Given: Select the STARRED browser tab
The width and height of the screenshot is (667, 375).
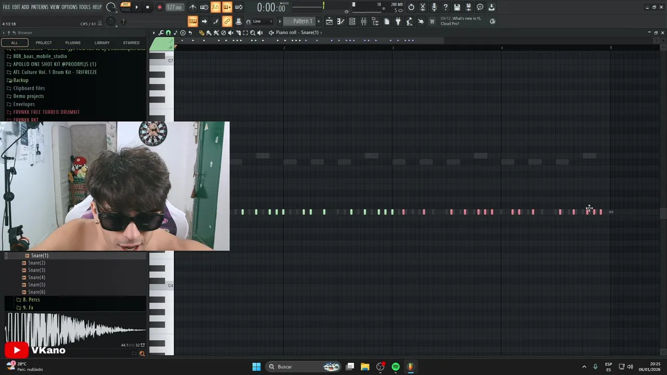Looking at the screenshot, I should tap(131, 43).
